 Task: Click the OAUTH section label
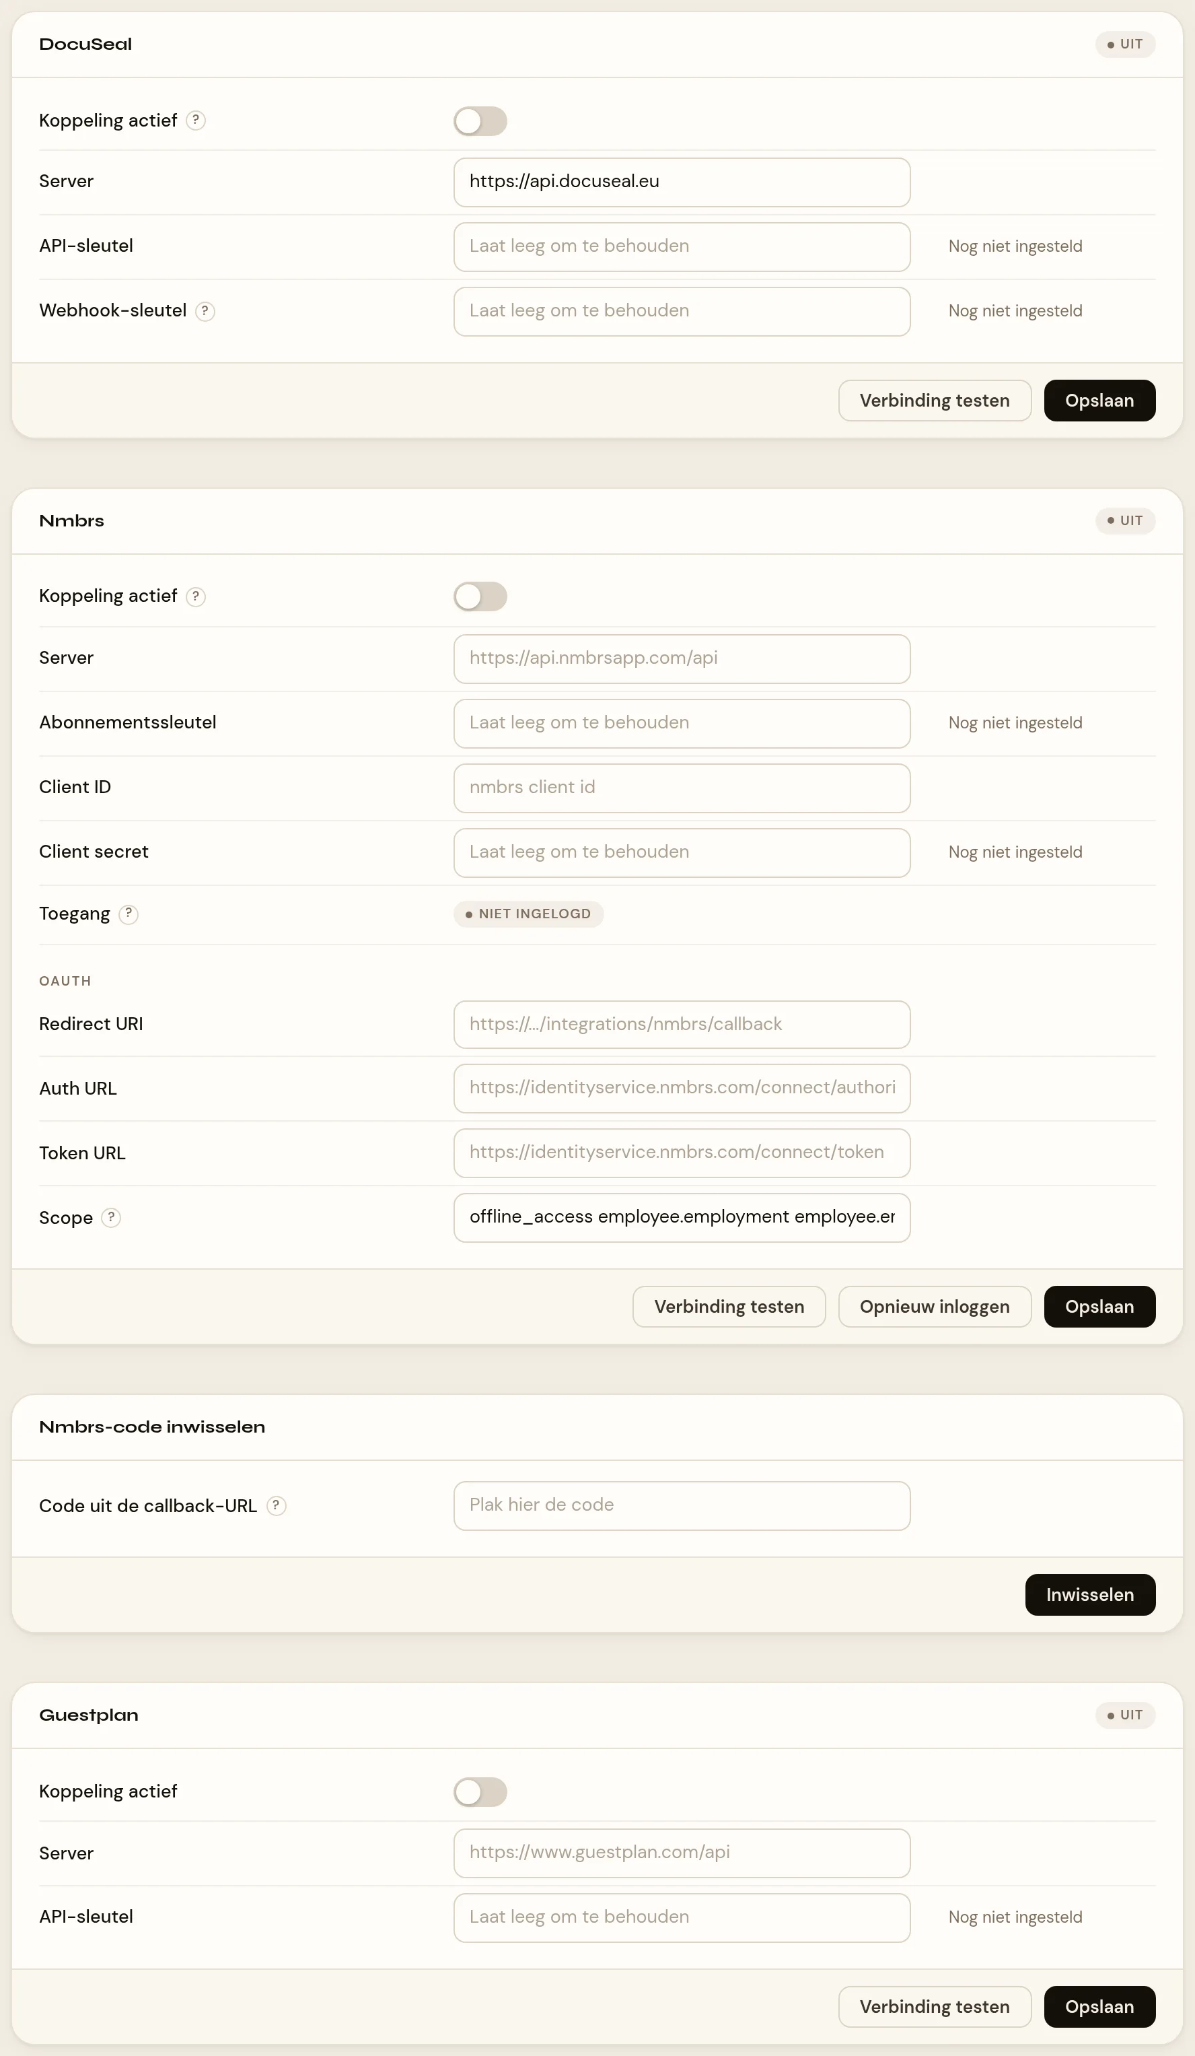(65, 981)
